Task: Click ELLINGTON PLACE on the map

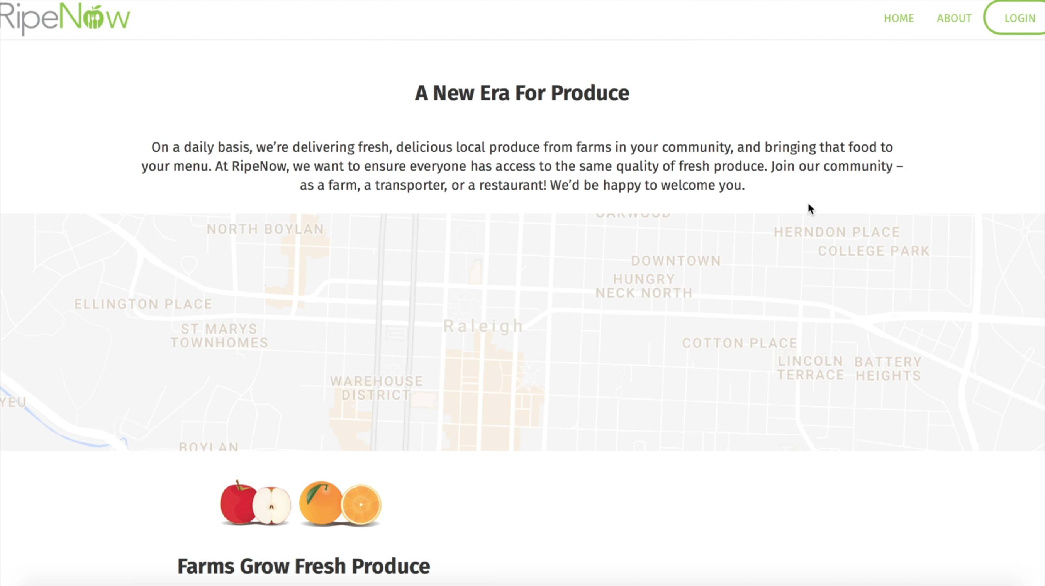Action: tap(143, 304)
